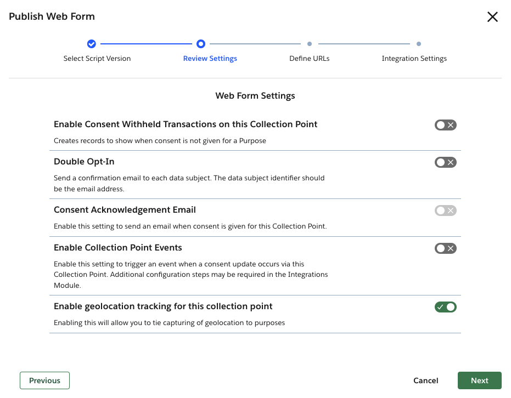This screenshot has height=398, width=511.
Task: Click the Publish Web Form dialog title
Action: pos(51,16)
